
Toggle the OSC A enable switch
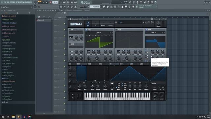pyautogui.click(x=86, y=30)
